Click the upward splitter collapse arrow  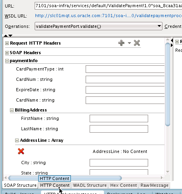[x=6, y=35]
